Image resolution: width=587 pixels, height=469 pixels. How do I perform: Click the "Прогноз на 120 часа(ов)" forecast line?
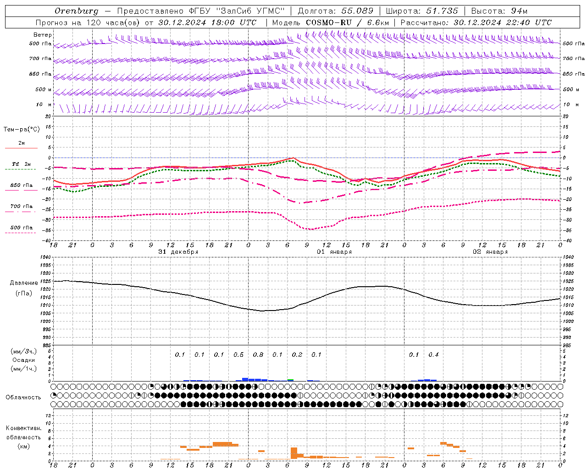pyautogui.click(x=88, y=22)
